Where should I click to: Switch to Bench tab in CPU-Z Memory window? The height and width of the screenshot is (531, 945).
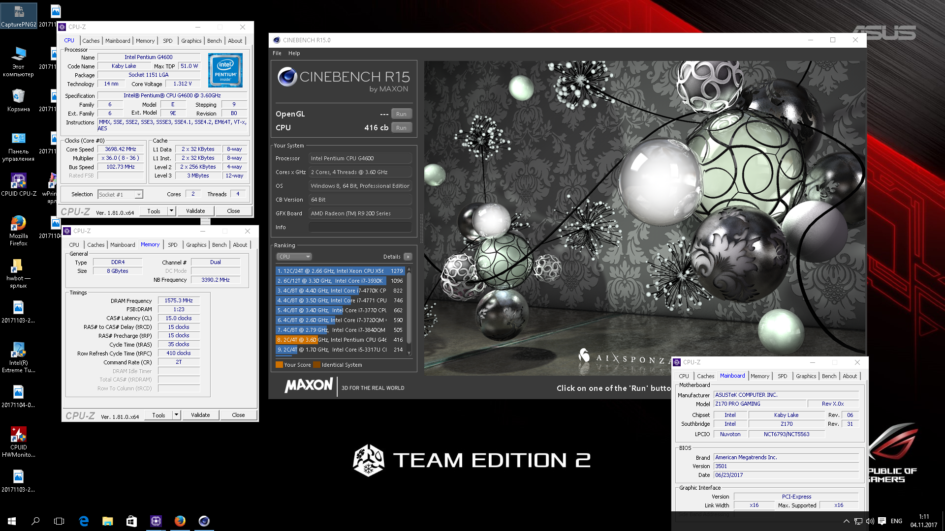coord(220,245)
